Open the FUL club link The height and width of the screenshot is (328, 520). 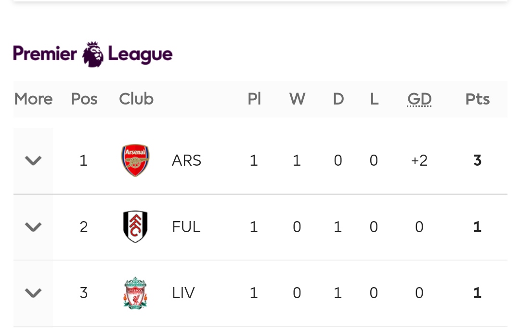pyautogui.click(x=186, y=227)
